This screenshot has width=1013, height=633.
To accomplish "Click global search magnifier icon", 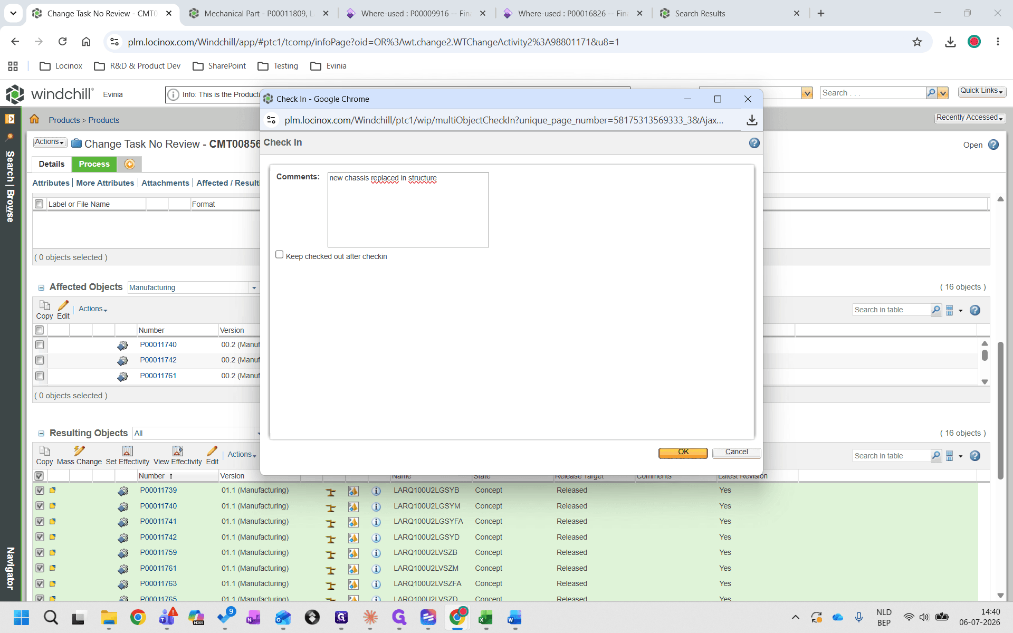I will tap(931, 93).
